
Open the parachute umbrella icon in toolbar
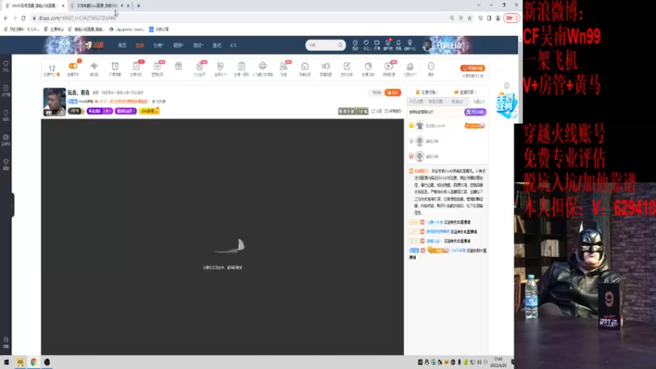point(262,66)
